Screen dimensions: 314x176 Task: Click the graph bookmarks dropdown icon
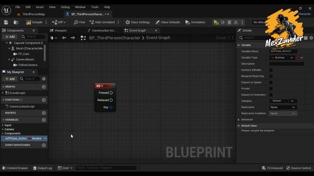[x=53, y=38]
